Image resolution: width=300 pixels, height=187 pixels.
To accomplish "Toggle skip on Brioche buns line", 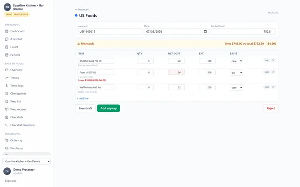I will tap(267, 60).
